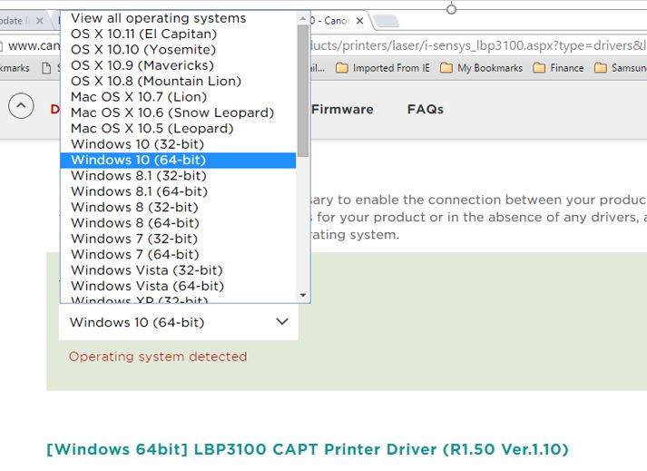647x471 pixels.
Task: Pick OS X 10.11 (El Capitan)
Action: click(x=143, y=34)
